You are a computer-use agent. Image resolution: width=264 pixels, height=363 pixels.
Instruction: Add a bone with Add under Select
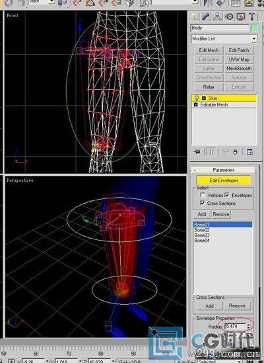coord(202,214)
